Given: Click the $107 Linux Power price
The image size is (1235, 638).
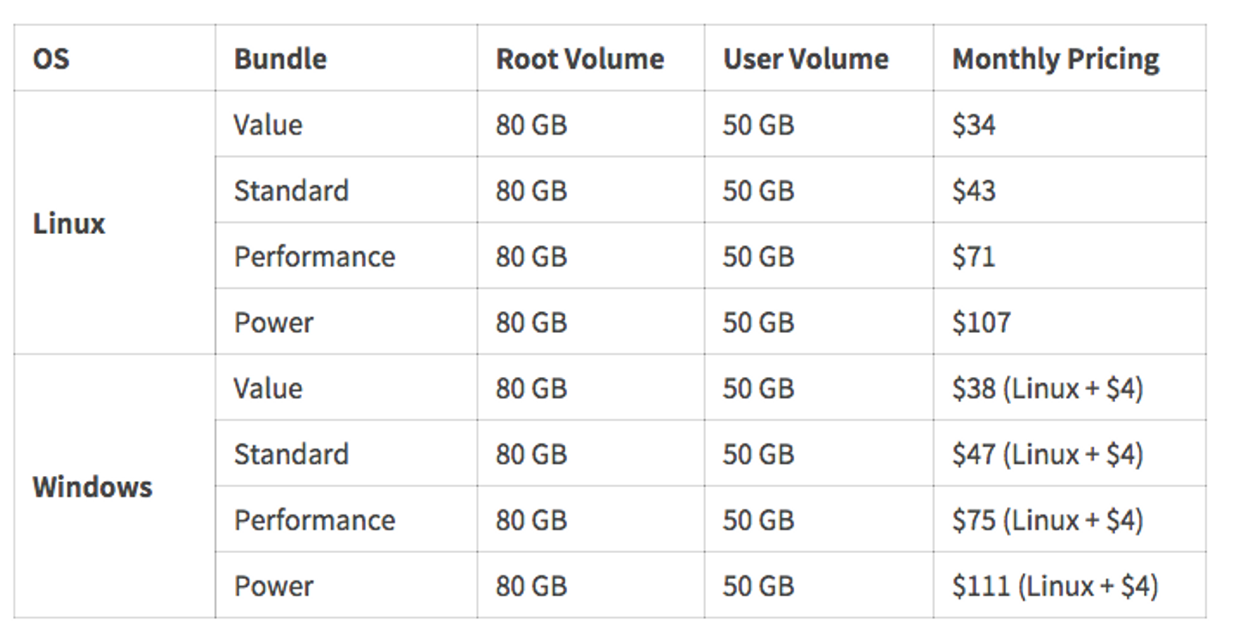Looking at the screenshot, I should [x=981, y=322].
